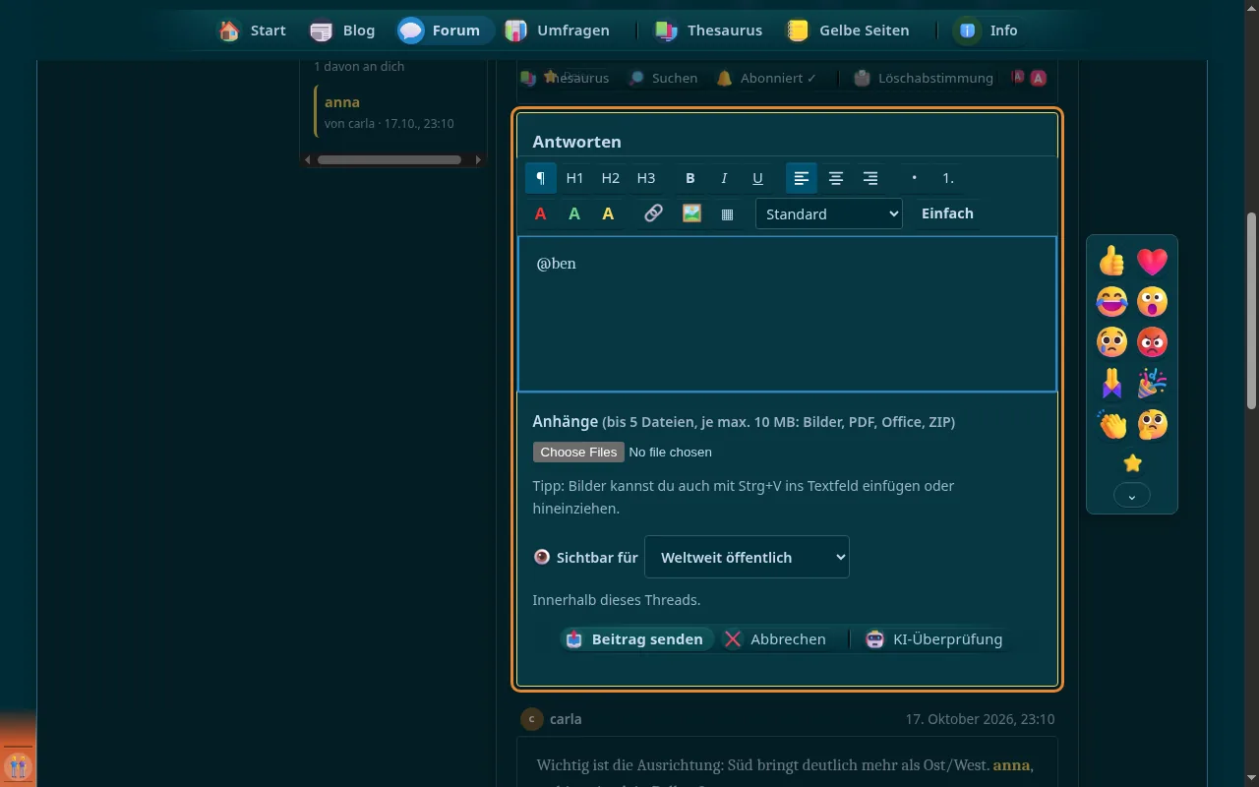Insert a link with the chain icon

pos(653,213)
